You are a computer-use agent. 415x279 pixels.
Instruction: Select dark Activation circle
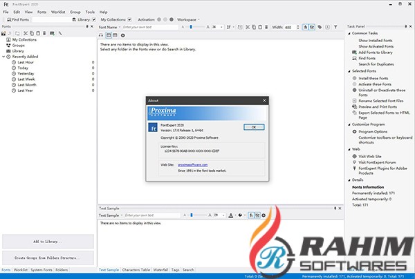[172, 19]
